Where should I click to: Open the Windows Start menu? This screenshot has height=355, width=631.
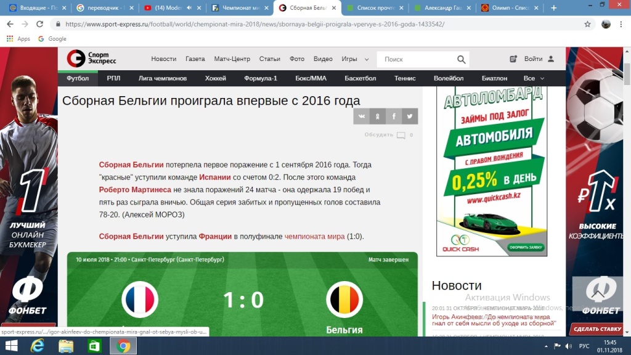11,346
